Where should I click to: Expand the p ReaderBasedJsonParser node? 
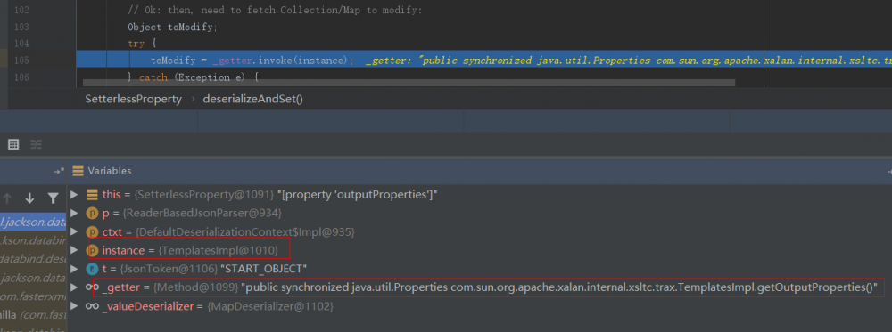[74, 214]
